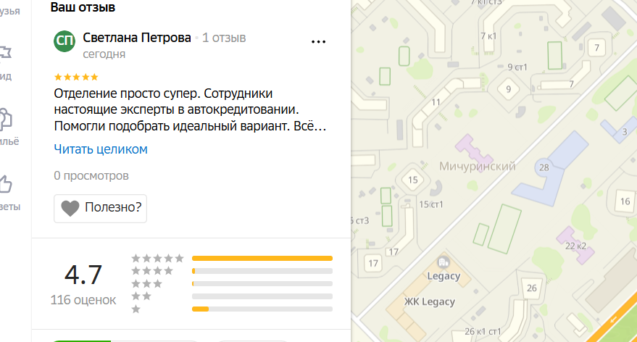Screen dimensions: 637x342
Task: Filter reviews by four-star bar
Action: point(262,271)
